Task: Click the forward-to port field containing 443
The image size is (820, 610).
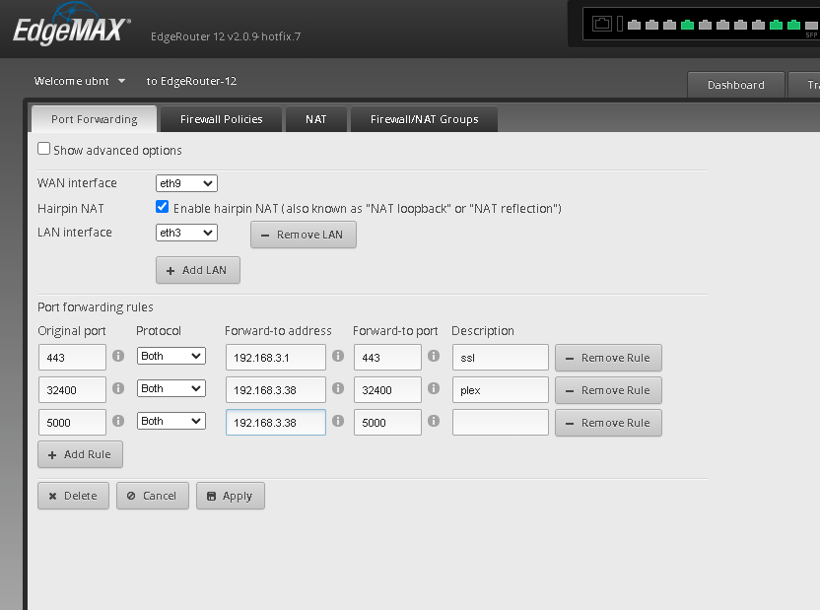Action: pyautogui.click(x=387, y=358)
